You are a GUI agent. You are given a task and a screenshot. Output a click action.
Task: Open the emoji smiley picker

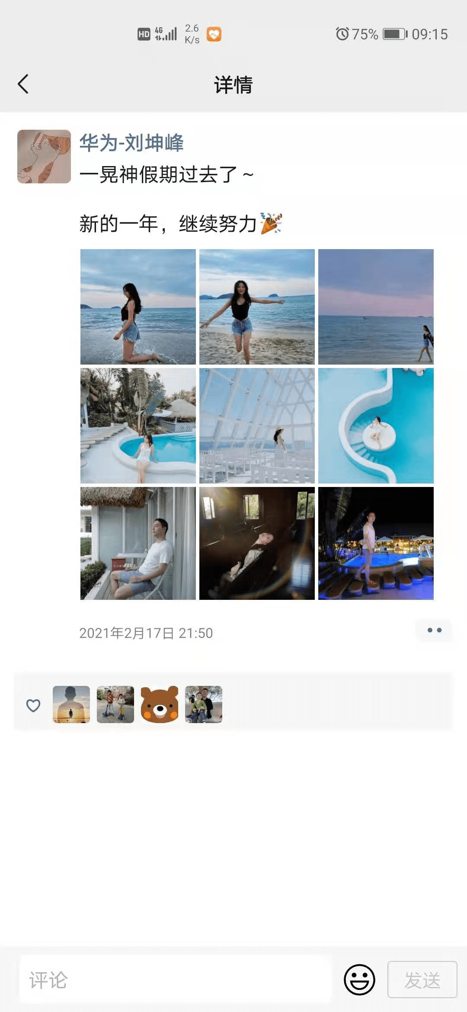pyautogui.click(x=359, y=980)
